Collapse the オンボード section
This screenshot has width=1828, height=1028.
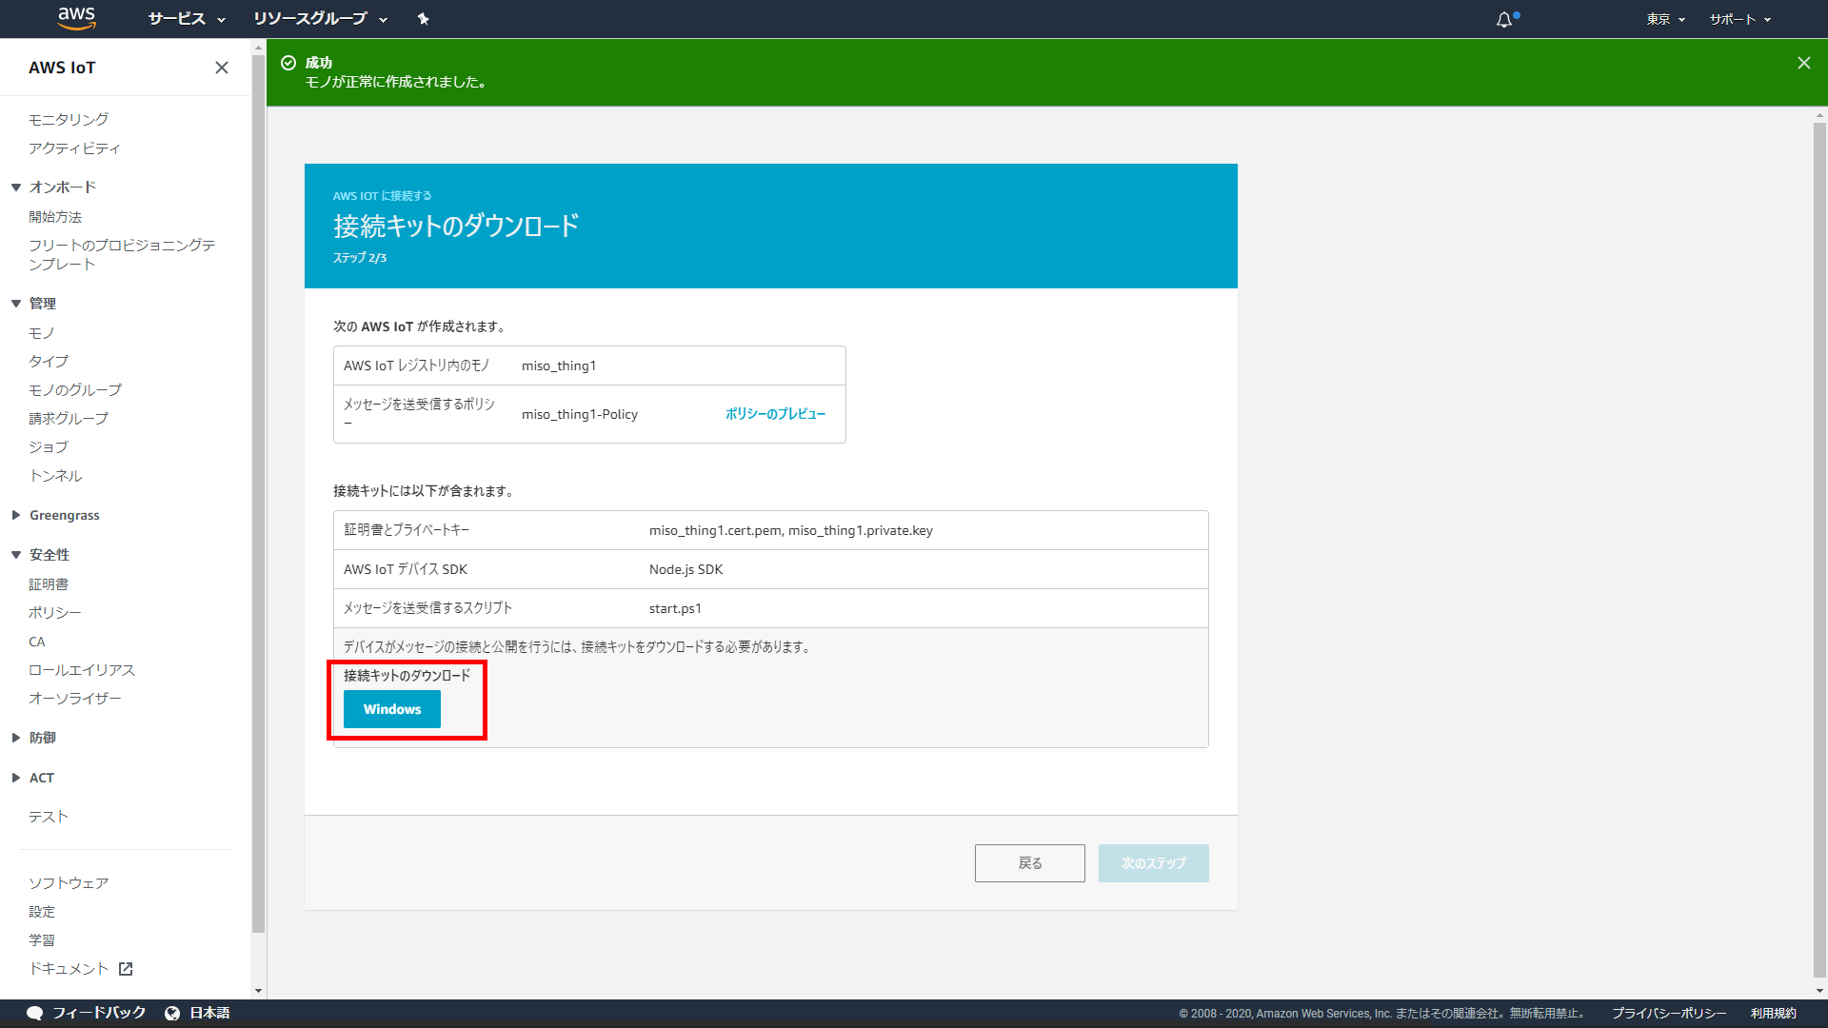(x=16, y=188)
